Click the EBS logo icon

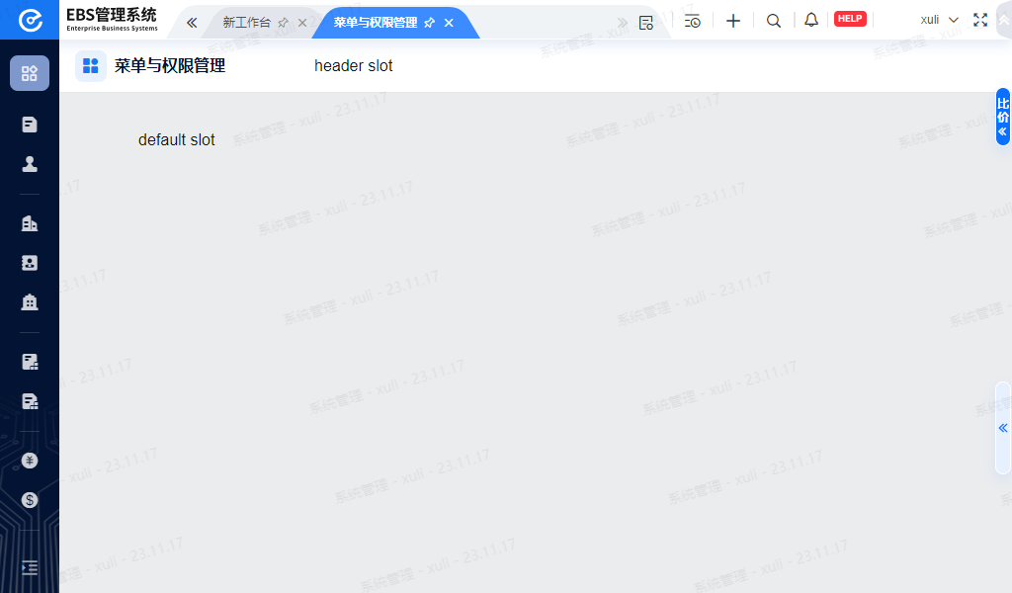click(30, 20)
